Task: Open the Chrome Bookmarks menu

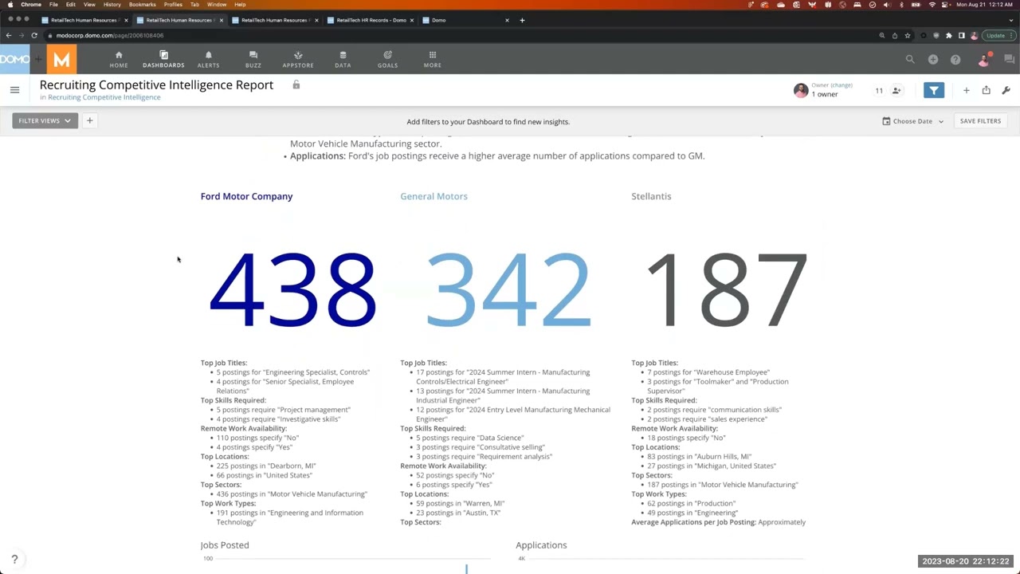Action: click(x=143, y=5)
